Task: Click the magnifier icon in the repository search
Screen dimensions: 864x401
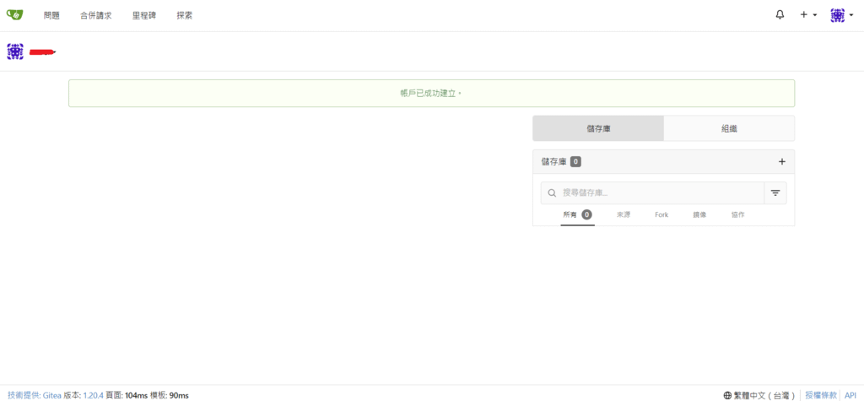Action: [x=552, y=193]
